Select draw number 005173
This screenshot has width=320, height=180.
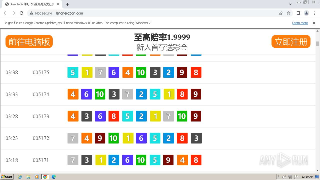tap(41, 116)
